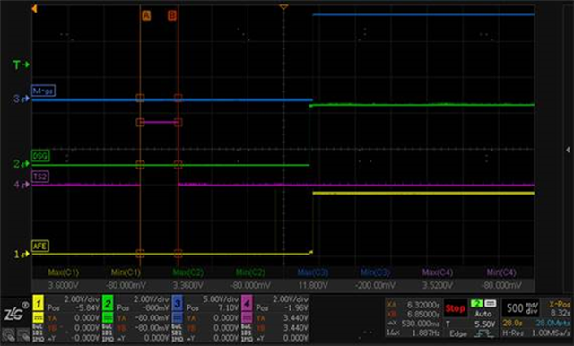Expand side panel arrow on right edge
Image resolution: width=574 pixels, height=346 pixels.
[568, 150]
